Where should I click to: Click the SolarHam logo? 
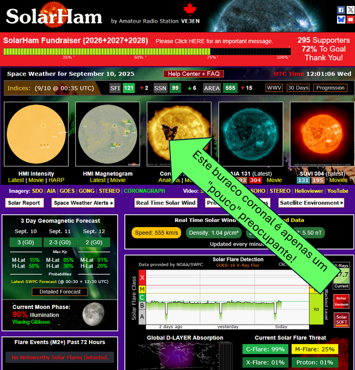(x=54, y=16)
